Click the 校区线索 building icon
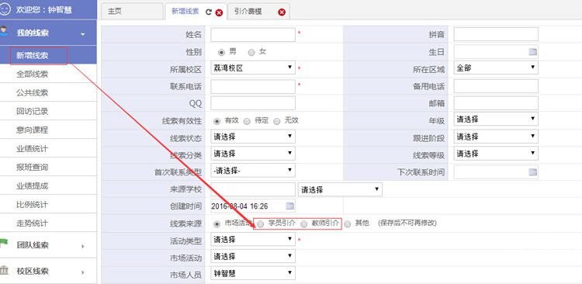The width and height of the screenshot is (582, 284). (4, 270)
